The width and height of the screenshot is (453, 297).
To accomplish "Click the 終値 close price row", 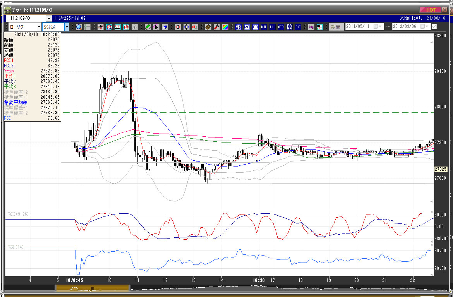I will coord(32,55).
